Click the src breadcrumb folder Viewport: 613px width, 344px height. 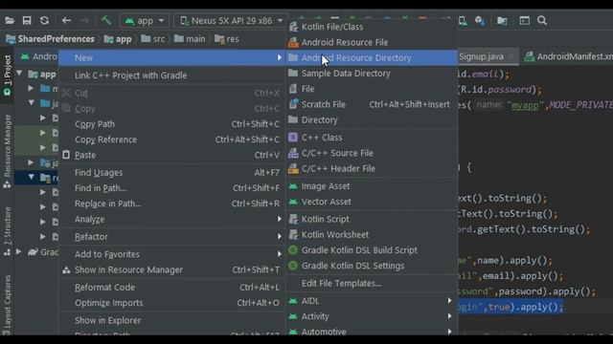click(153, 39)
